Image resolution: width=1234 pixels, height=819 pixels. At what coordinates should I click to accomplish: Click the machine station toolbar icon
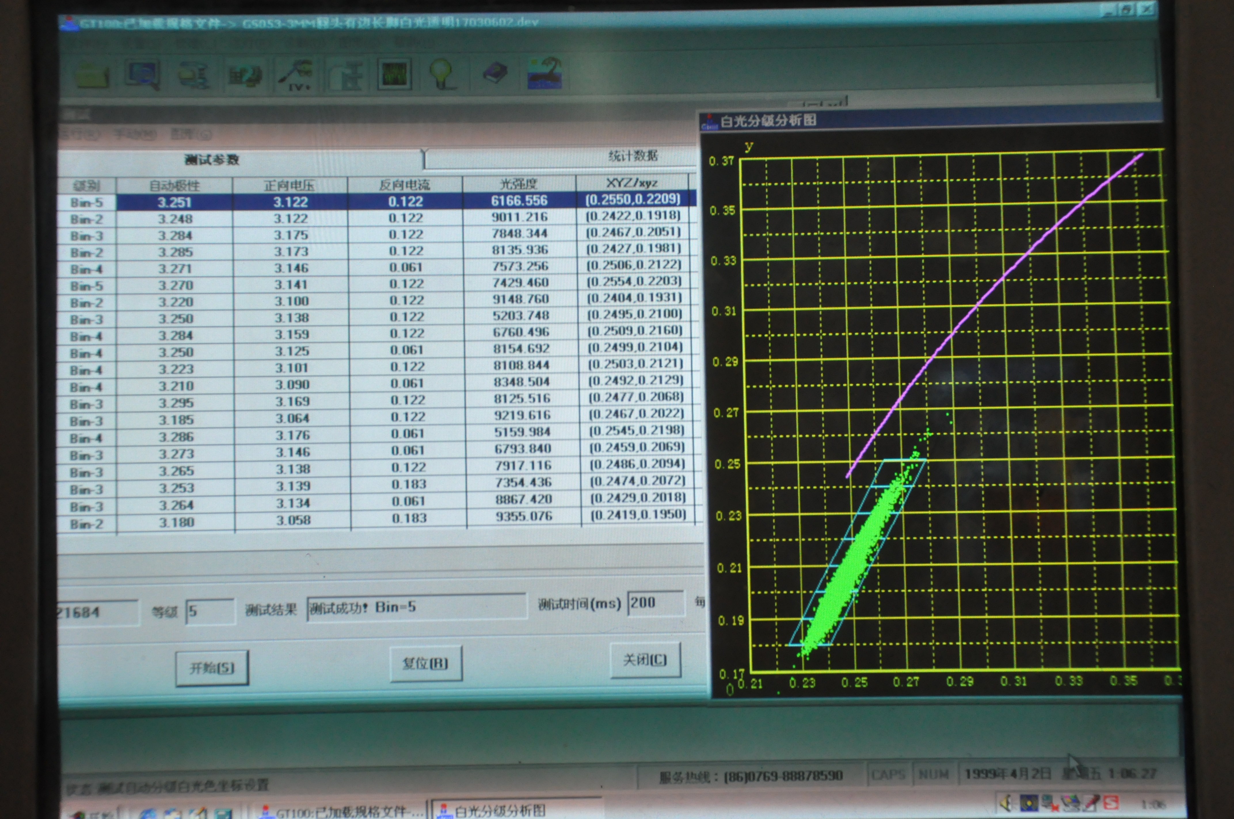click(x=346, y=76)
